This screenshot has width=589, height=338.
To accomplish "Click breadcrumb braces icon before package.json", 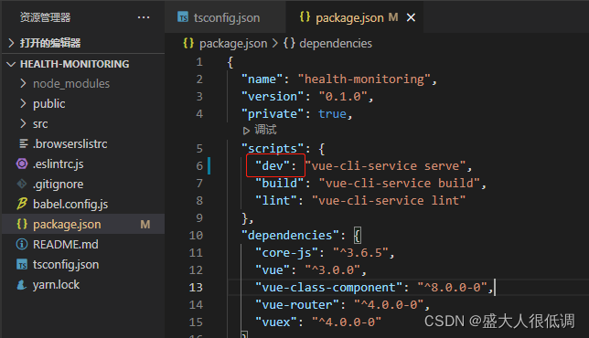I will 188,43.
